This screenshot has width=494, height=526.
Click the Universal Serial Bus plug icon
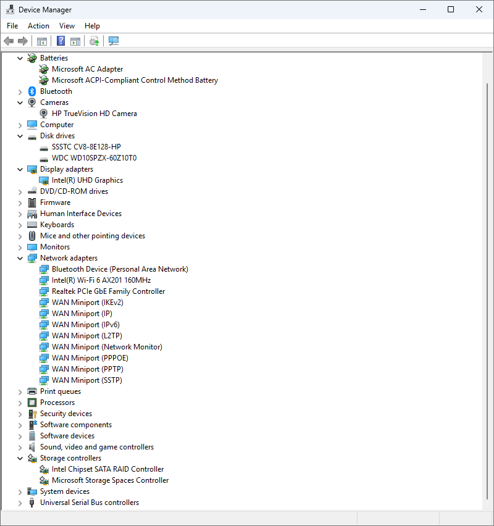(32, 503)
